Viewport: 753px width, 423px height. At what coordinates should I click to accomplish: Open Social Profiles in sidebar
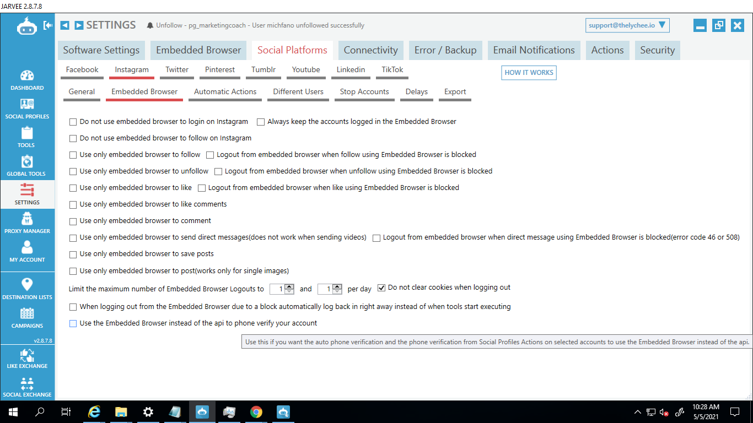point(27,109)
